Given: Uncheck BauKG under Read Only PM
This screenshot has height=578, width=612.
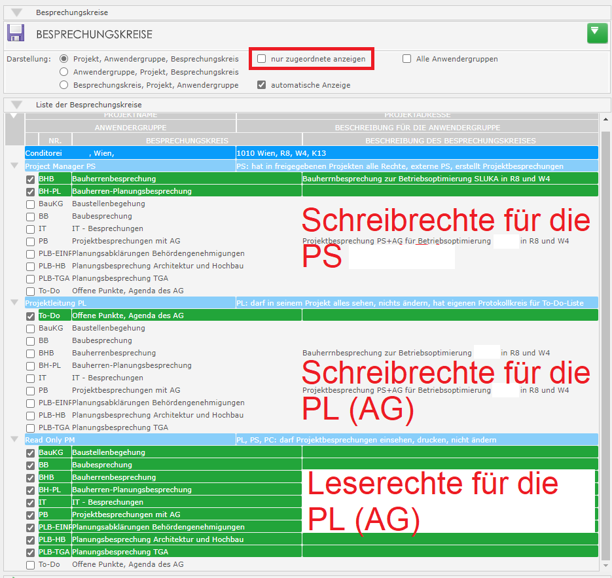Looking at the screenshot, I should [31, 454].
